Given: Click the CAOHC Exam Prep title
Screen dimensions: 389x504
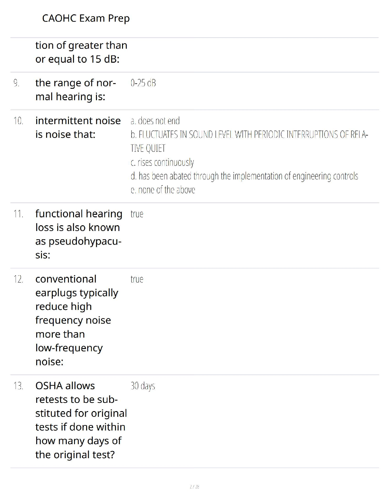Looking at the screenshot, I should [86, 18].
